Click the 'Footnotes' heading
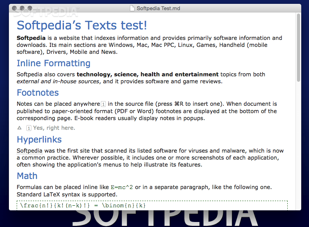This screenshot has height=227, width=309. pyautogui.click(x=38, y=93)
